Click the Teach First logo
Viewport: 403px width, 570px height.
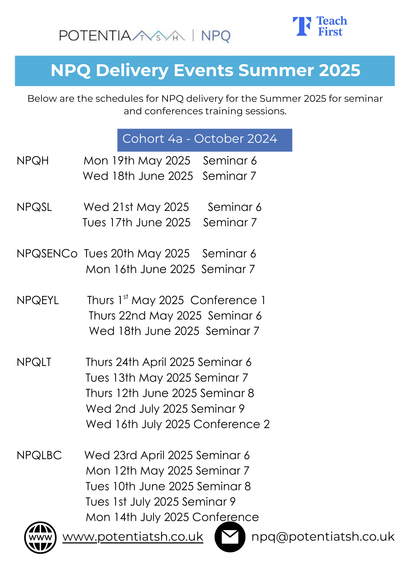pyautogui.click(x=320, y=27)
